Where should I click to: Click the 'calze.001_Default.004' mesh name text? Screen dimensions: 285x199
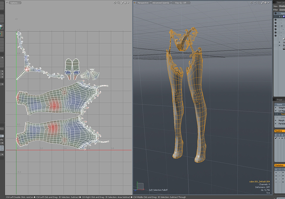pos(259,182)
